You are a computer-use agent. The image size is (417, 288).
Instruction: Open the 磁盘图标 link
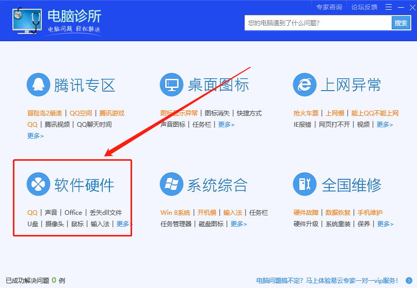(x=211, y=224)
